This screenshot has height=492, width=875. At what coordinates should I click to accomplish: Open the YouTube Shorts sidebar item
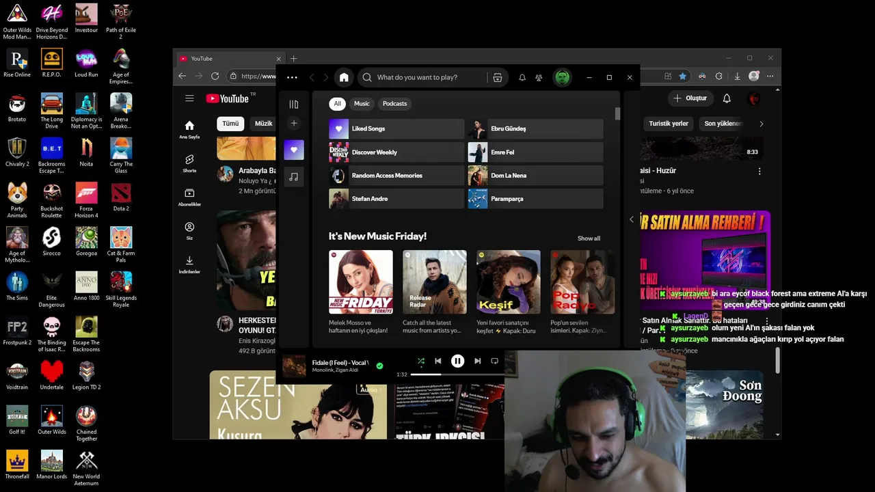(x=189, y=163)
